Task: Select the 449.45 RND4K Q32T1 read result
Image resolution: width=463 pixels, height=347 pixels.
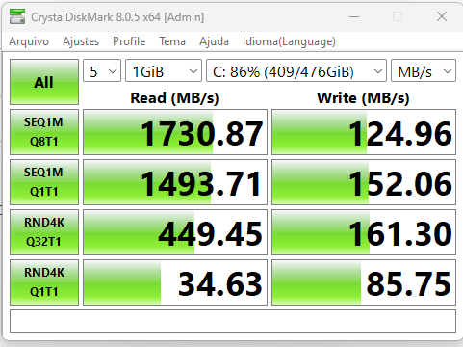Action: coord(175,232)
